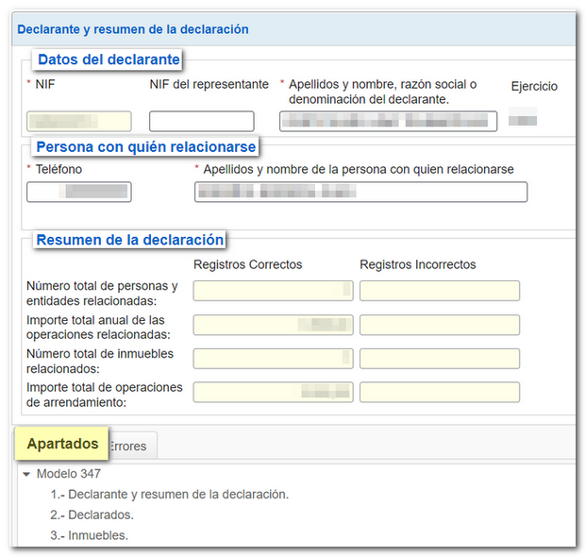
Task: Select Registros Correctos field for total personas
Action: (273, 291)
